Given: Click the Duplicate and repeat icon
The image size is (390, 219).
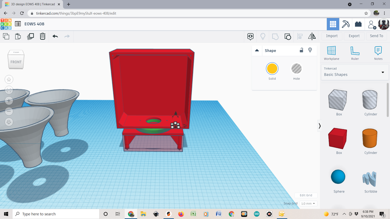Looking at the screenshot, I should click(x=30, y=36).
